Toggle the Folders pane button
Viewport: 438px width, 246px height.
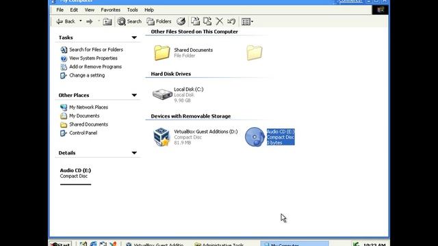[159, 21]
